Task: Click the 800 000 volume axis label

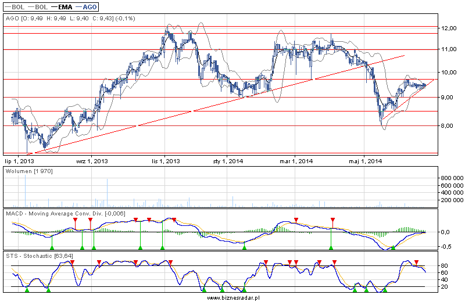Action: 452,178
